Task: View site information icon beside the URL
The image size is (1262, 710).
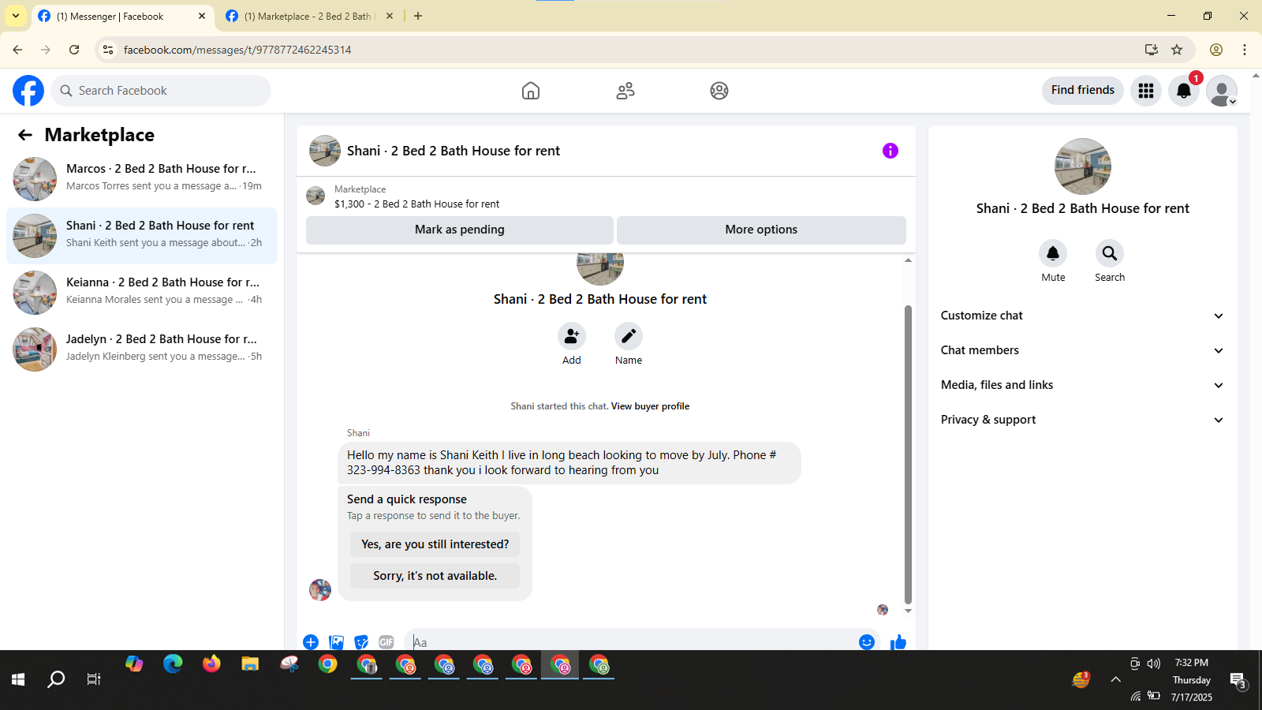Action: (108, 50)
